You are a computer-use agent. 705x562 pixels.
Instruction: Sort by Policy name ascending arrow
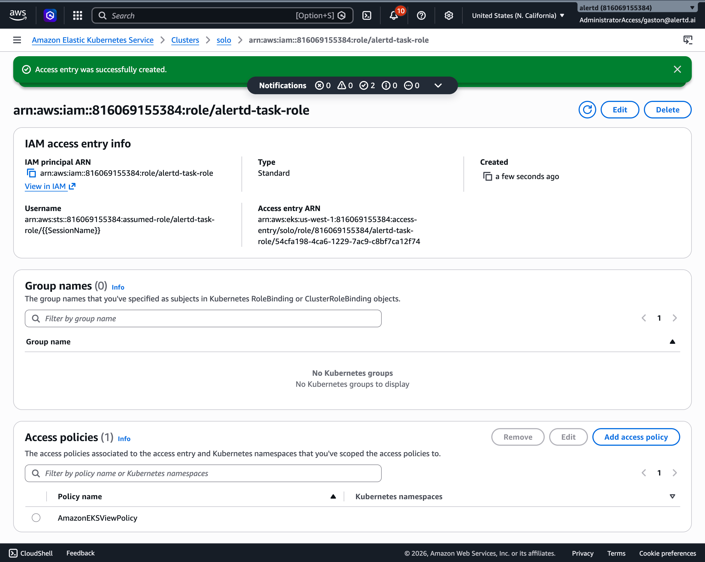click(x=333, y=496)
